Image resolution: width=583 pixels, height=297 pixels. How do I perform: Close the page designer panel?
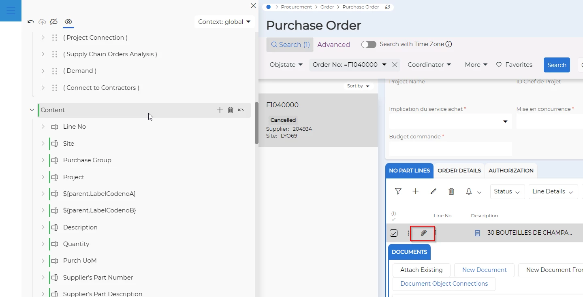(x=253, y=6)
